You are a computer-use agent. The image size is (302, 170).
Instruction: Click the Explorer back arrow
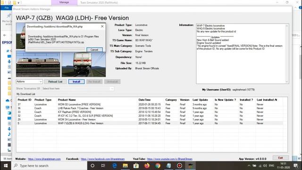tap(5, 35)
